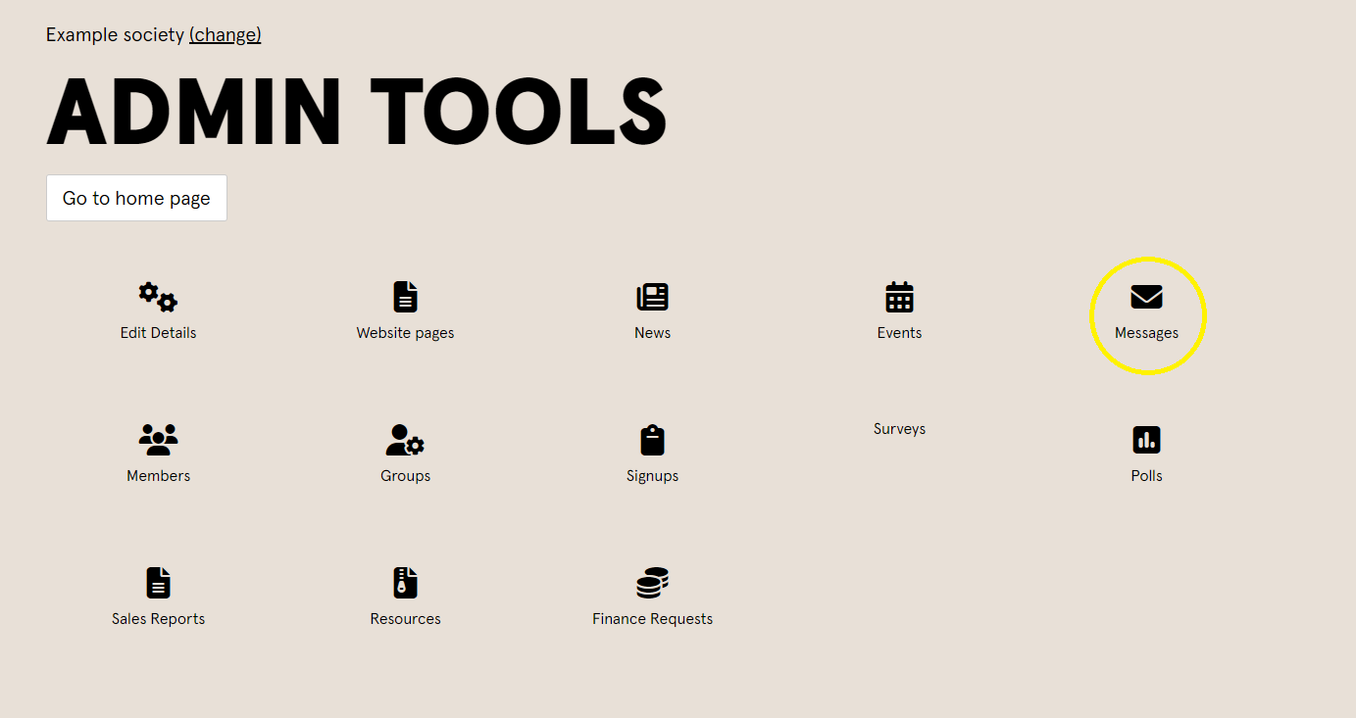This screenshot has height=718, width=1356.
Task: Click the Groups label
Action: [405, 476]
